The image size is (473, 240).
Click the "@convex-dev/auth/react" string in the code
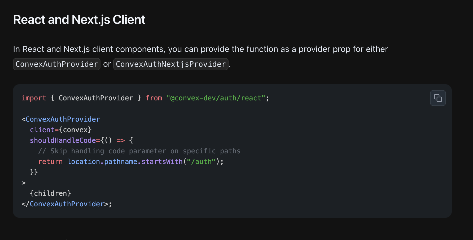(216, 98)
